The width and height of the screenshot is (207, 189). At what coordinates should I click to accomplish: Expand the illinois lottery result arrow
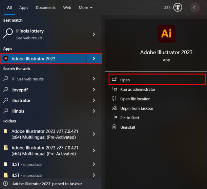pos(94,34)
